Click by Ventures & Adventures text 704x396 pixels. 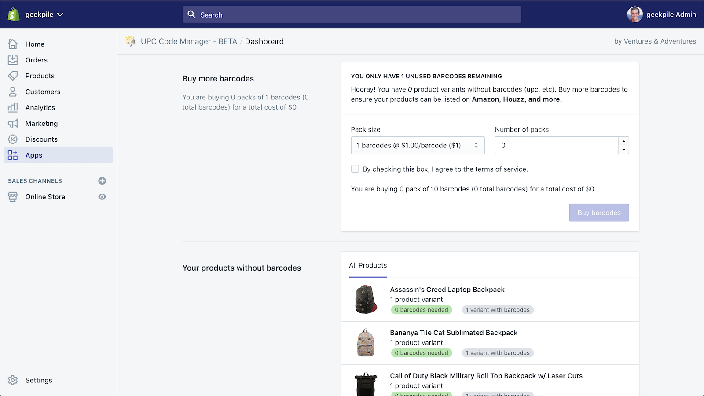coord(655,41)
